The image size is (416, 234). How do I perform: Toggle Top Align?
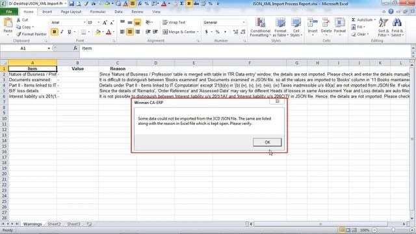click(x=122, y=22)
